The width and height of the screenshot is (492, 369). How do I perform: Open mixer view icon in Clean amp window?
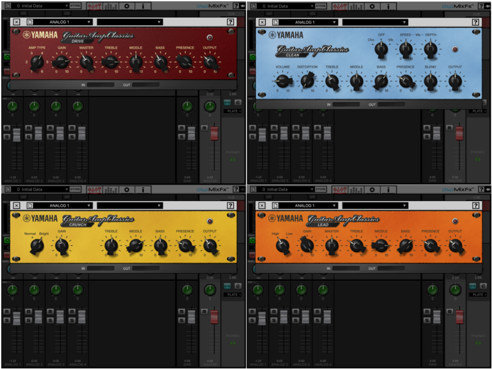[x=339, y=6]
